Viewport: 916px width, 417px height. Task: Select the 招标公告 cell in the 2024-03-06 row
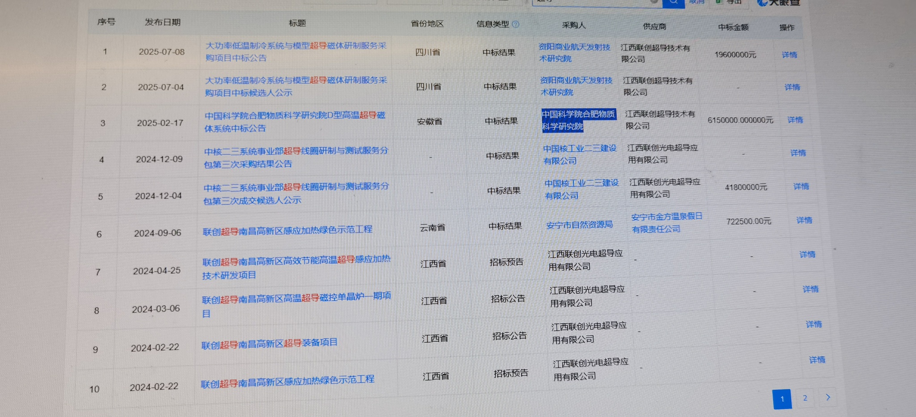508,299
